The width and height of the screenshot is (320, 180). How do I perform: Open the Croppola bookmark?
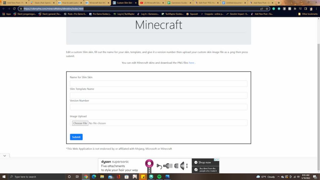tap(212, 14)
